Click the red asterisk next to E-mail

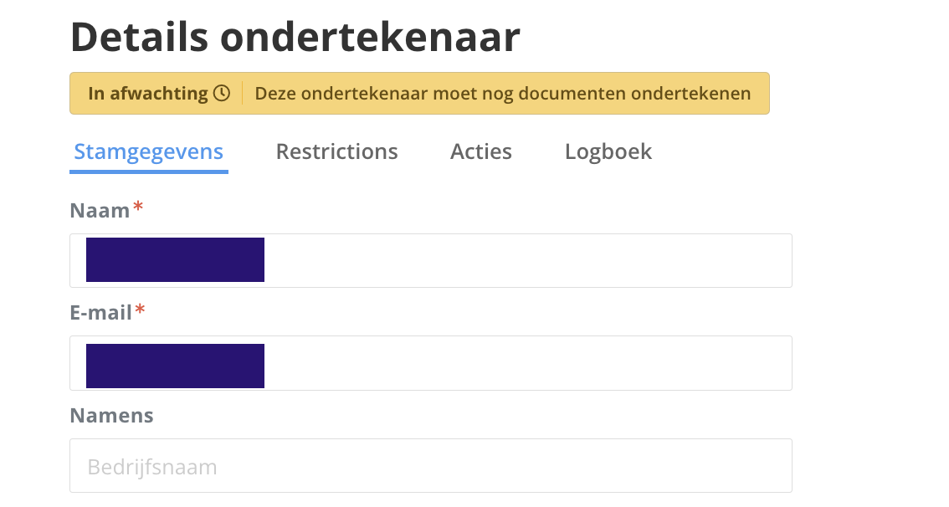140,310
